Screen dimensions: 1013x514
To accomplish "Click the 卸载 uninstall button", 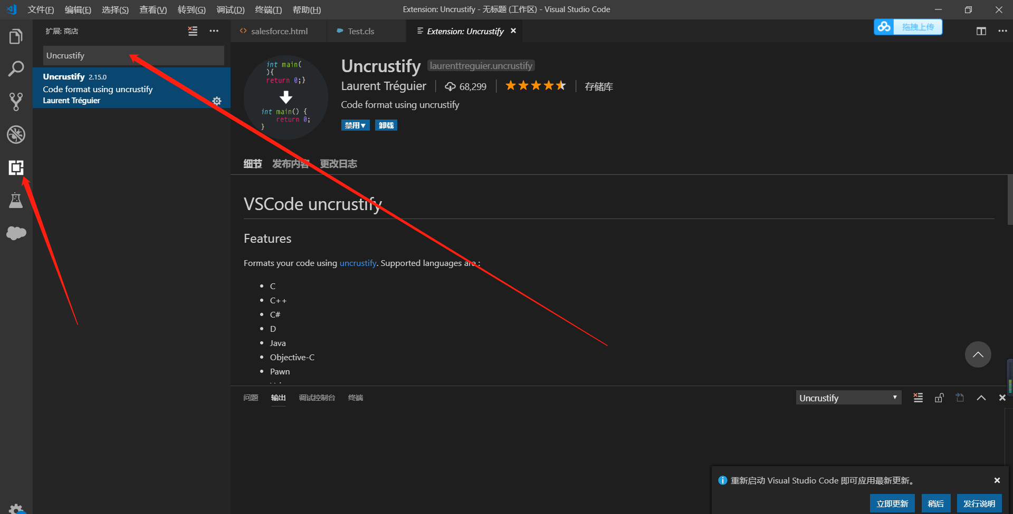I will (x=386, y=125).
